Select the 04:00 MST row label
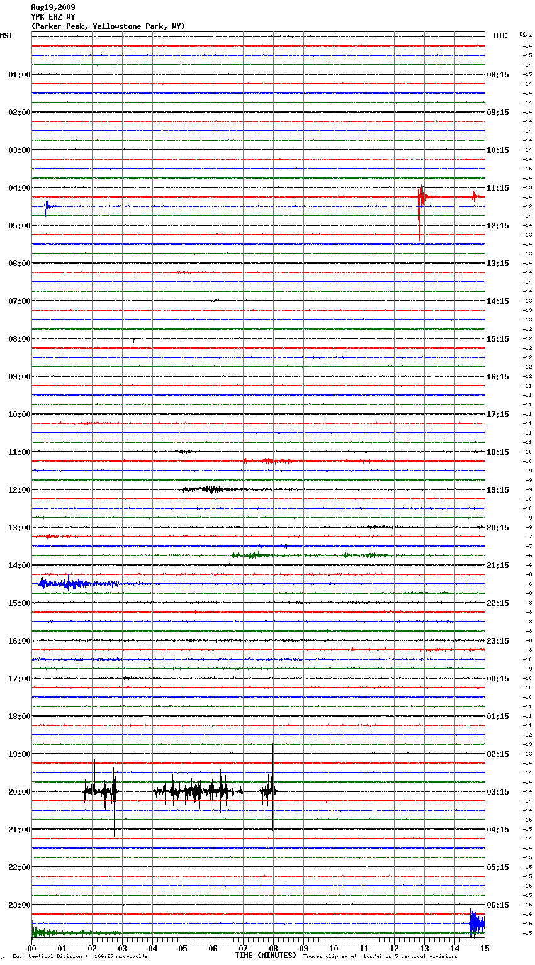The image size is (535, 965). click(20, 188)
